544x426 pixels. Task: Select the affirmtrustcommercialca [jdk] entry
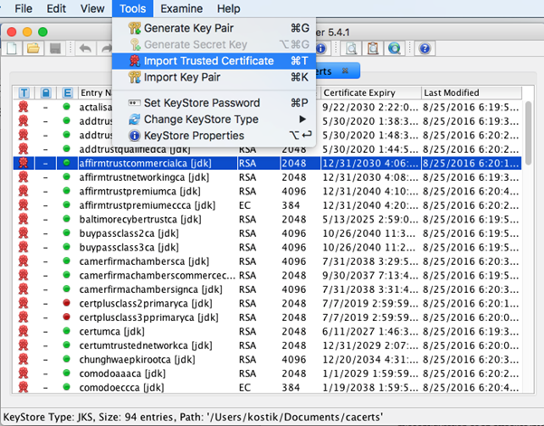click(x=267, y=163)
